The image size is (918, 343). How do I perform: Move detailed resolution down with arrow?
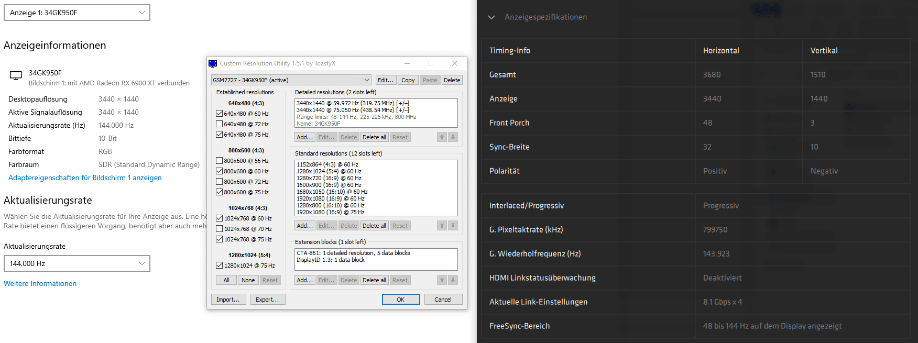[x=453, y=137]
